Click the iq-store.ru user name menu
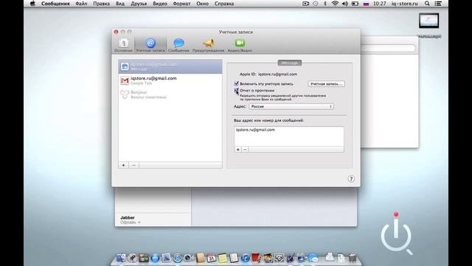Viewport: 472px width, 266px height. point(405,4)
